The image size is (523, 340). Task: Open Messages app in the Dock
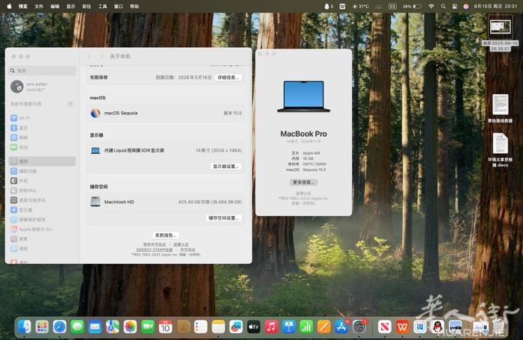point(78,327)
